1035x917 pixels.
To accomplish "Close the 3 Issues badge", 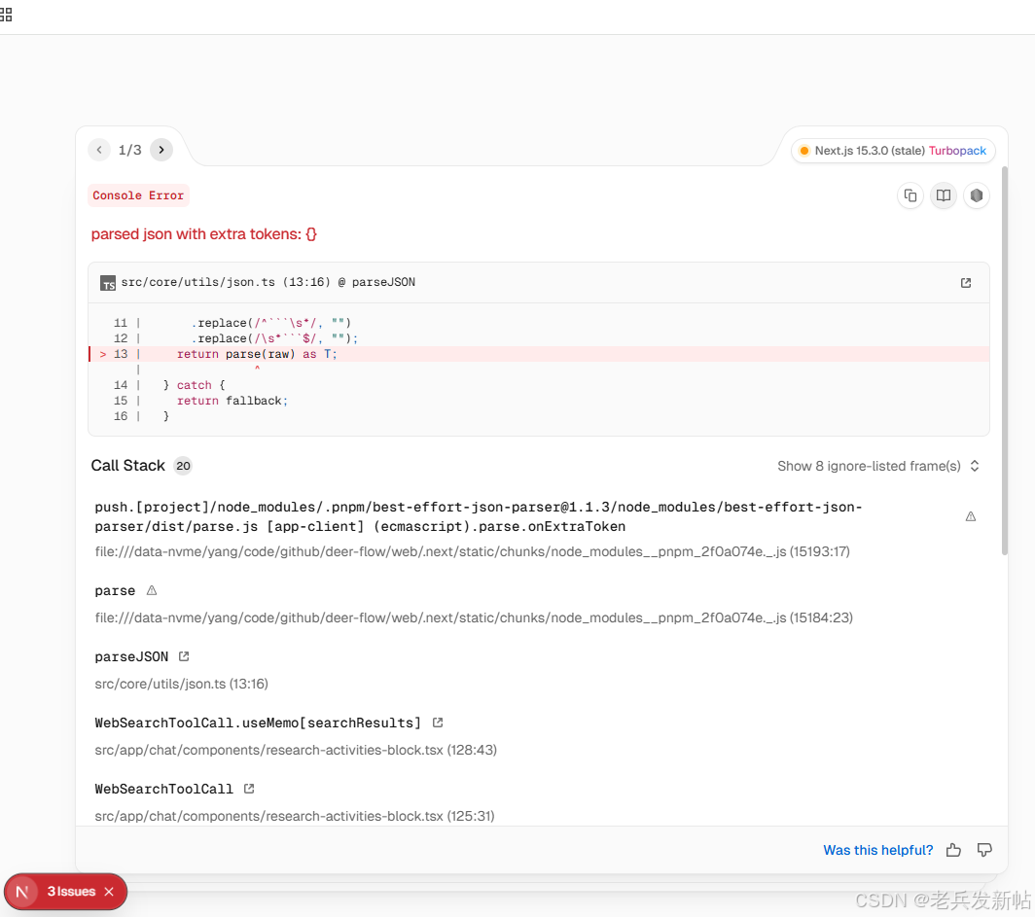I will [110, 892].
